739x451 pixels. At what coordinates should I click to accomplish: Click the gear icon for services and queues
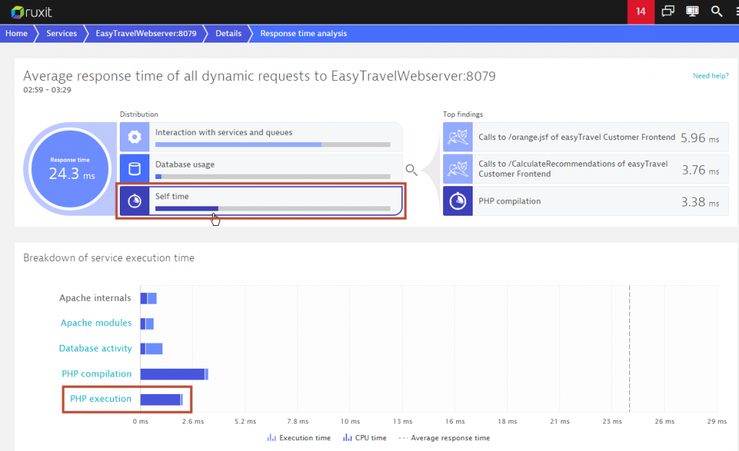(134, 136)
